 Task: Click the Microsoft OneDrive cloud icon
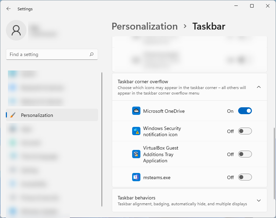click(x=136, y=111)
